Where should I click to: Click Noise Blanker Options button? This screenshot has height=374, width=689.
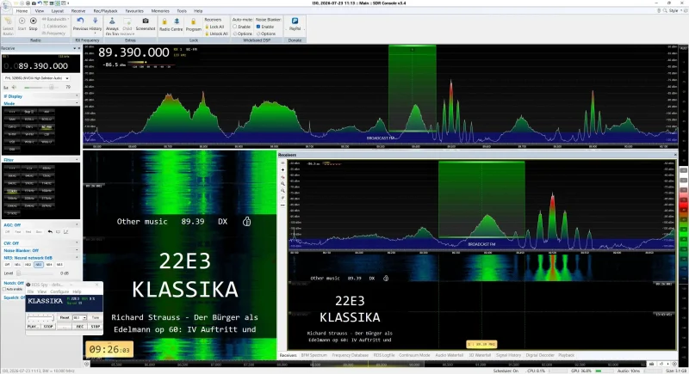coord(266,34)
